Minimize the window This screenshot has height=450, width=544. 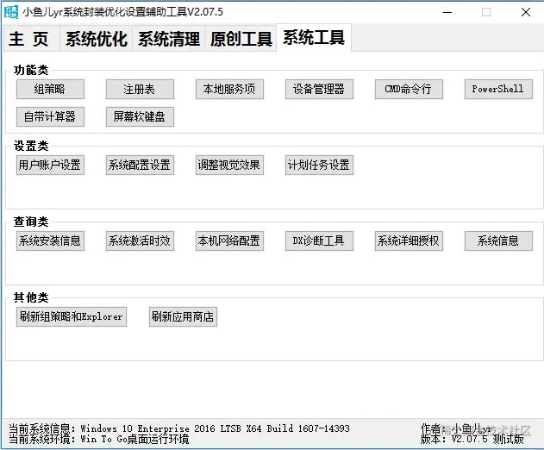click(x=447, y=12)
